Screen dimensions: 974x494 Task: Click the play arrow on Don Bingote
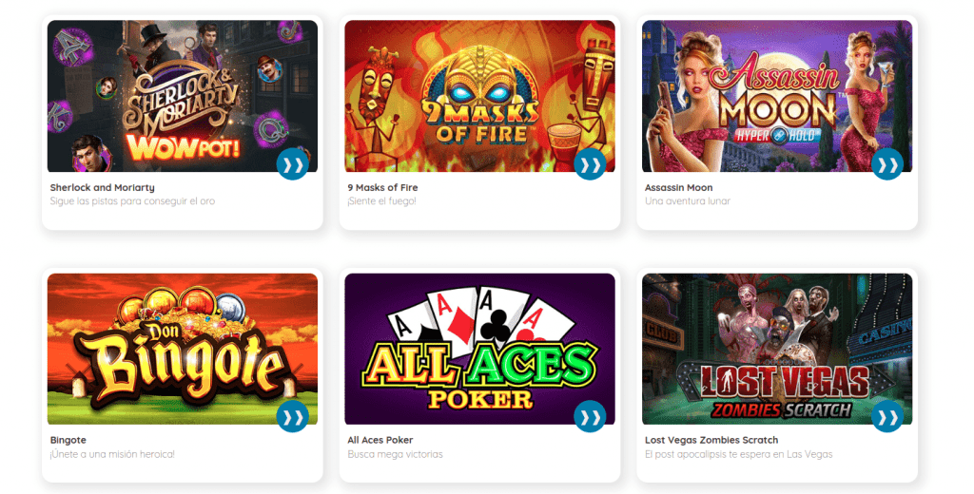293,417
